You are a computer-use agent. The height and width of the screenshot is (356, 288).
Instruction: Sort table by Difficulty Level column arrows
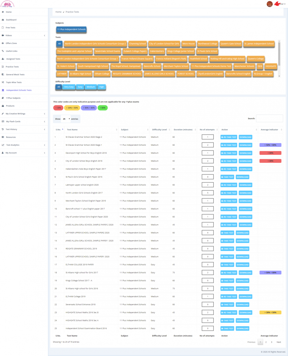point(169,130)
